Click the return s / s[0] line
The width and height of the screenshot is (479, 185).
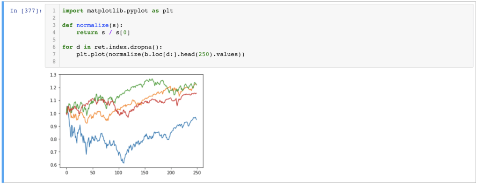click(x=103, y=32)
